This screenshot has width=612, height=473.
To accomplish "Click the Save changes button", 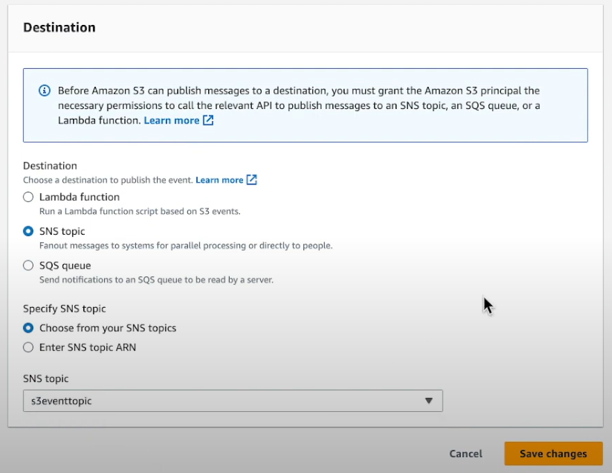I will tap(554, 454).
